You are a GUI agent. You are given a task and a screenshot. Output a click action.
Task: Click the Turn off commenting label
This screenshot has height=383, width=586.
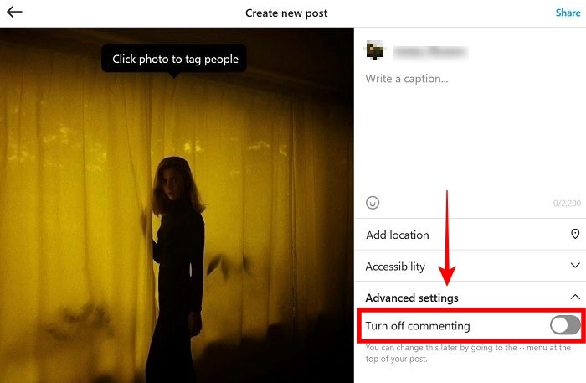[x=418, y=326]
